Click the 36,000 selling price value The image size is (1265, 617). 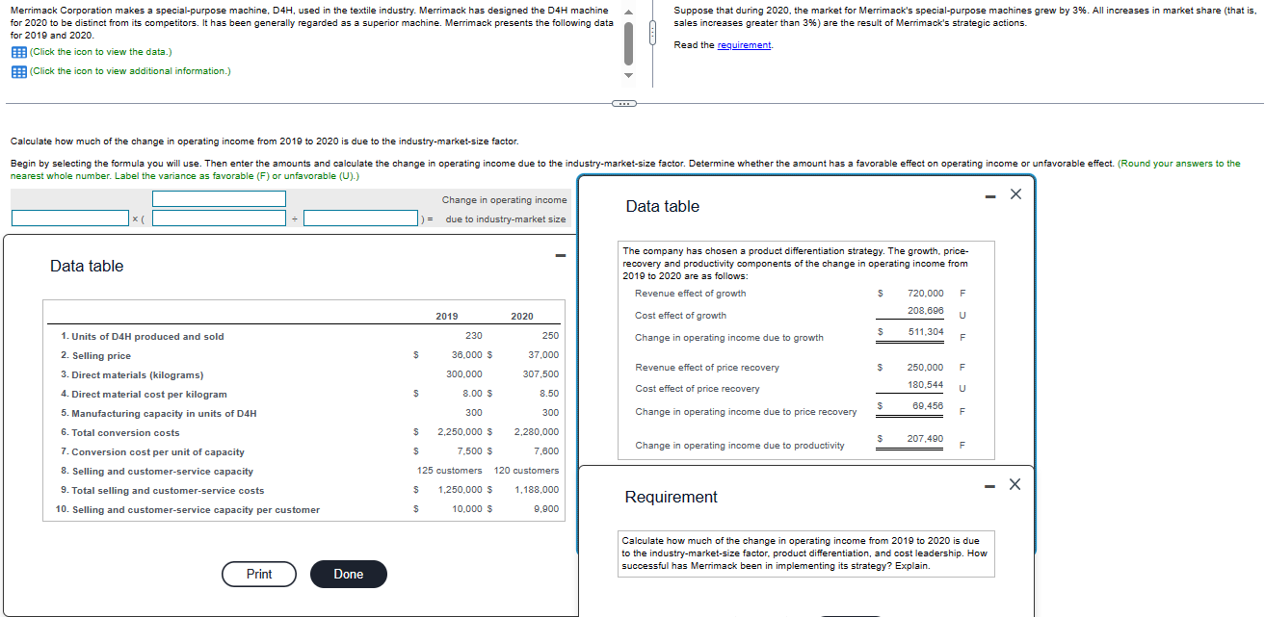[466, 355]
